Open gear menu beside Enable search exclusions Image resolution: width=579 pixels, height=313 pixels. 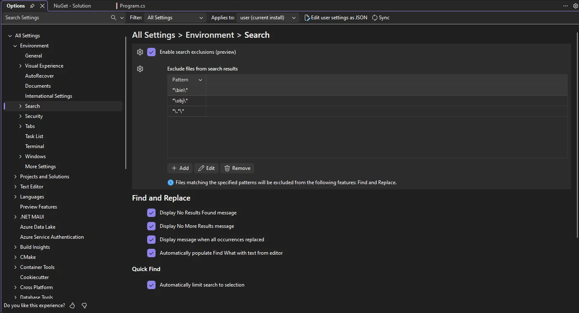[x=140, y=52]
